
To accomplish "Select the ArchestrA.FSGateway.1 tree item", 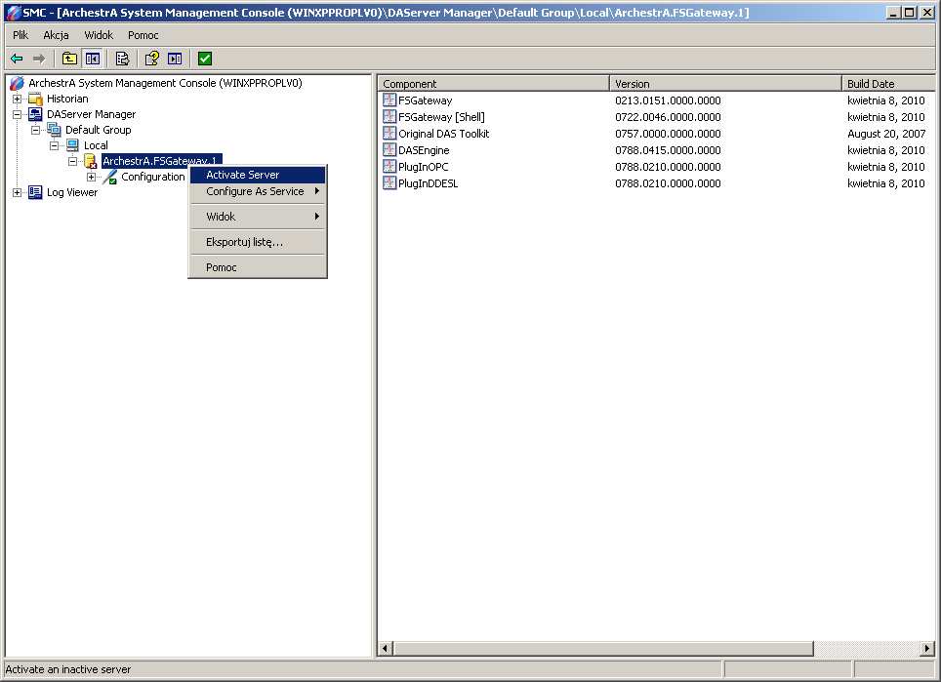I will 161,161.
